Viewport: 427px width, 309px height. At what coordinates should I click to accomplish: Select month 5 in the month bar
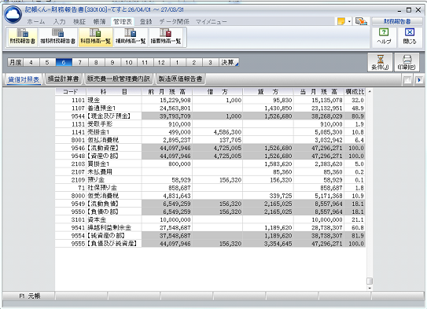pos(47,62)
